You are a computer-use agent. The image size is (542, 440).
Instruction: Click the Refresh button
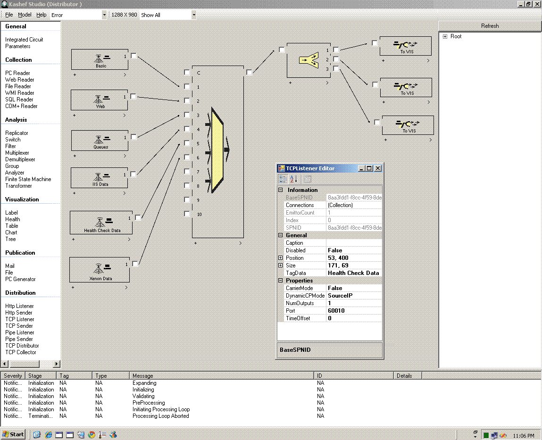[x=490, y=26]
